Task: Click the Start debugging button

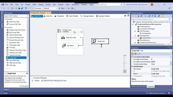Action: [62, 8]
